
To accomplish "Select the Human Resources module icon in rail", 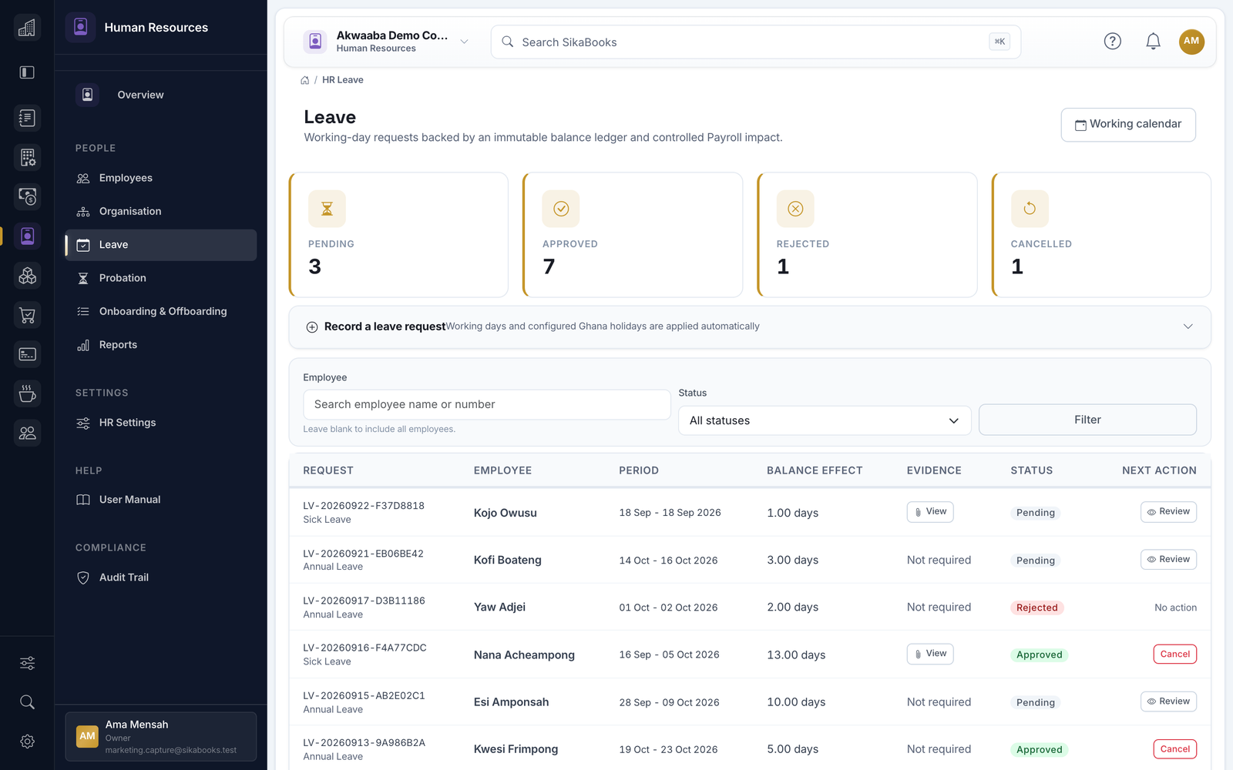I will (x=27, y=236).
